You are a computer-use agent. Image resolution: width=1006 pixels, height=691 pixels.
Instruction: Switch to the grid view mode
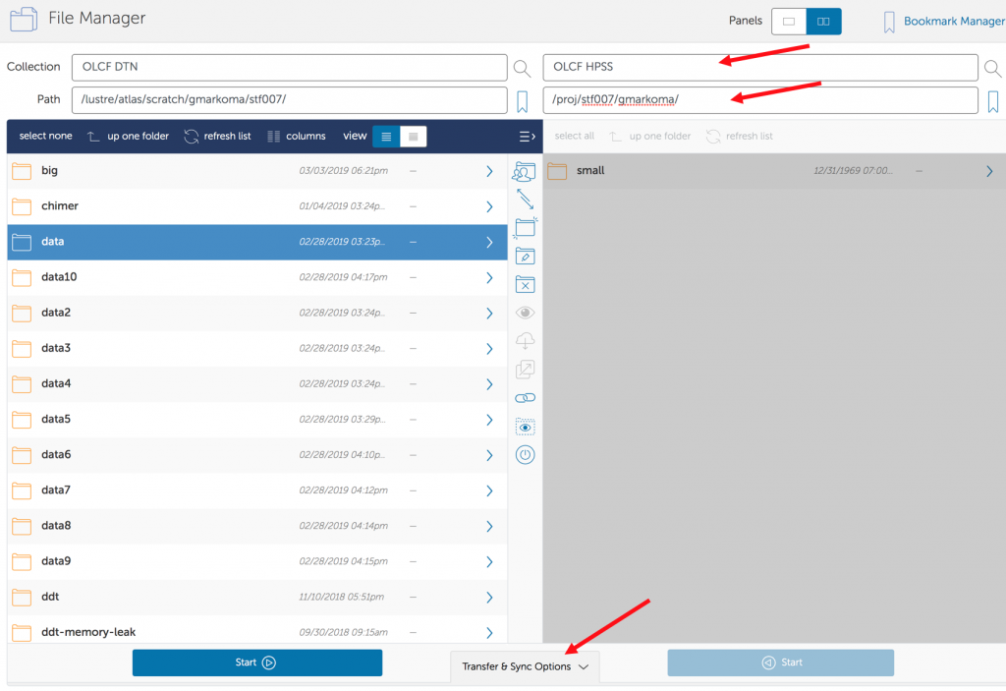pos(414,137)
